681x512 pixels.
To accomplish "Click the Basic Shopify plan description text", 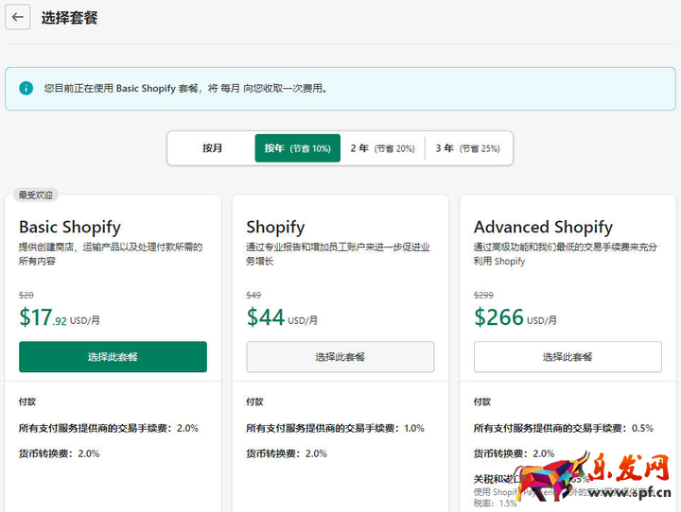I will pyautogui.click(x=111, y=254).
